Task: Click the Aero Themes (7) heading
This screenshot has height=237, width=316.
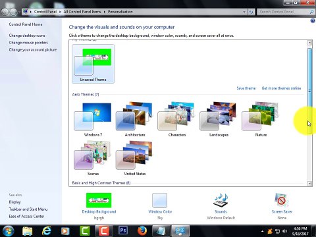Action: point(86,95)
